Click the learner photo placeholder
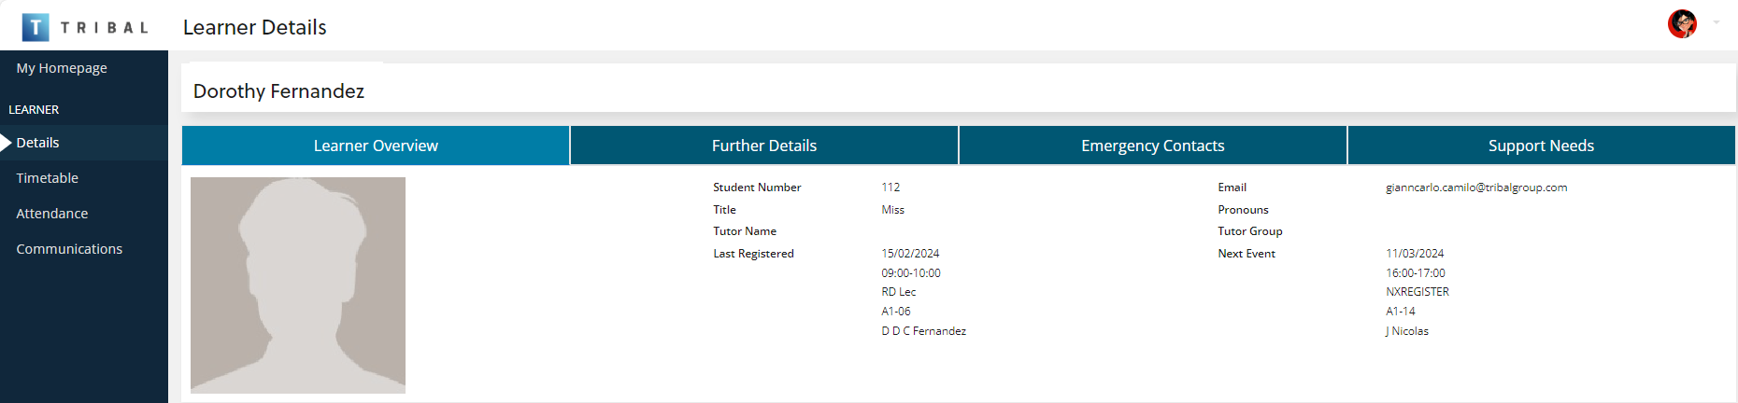This screenshot has width=1738, height=403. click(x=298, y=285)
